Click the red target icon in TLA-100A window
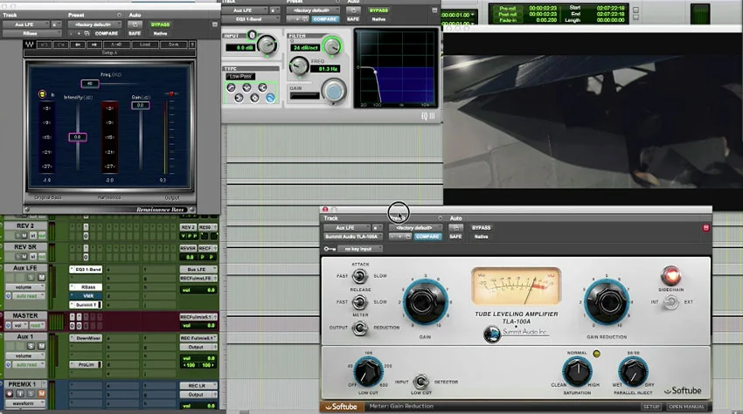The image size is (743, 414). coord(705,228)
